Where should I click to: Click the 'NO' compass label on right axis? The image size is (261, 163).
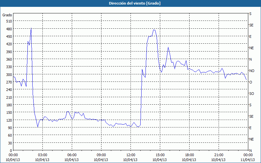252,71
